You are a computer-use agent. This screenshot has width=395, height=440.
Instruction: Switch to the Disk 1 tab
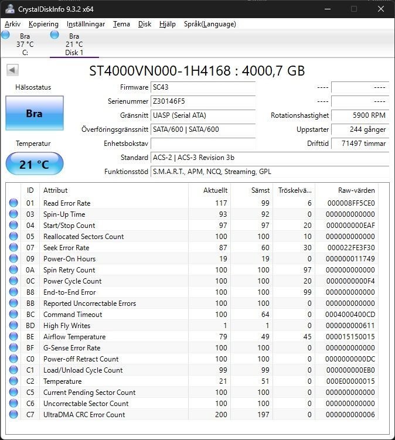[x=74, y=45]
